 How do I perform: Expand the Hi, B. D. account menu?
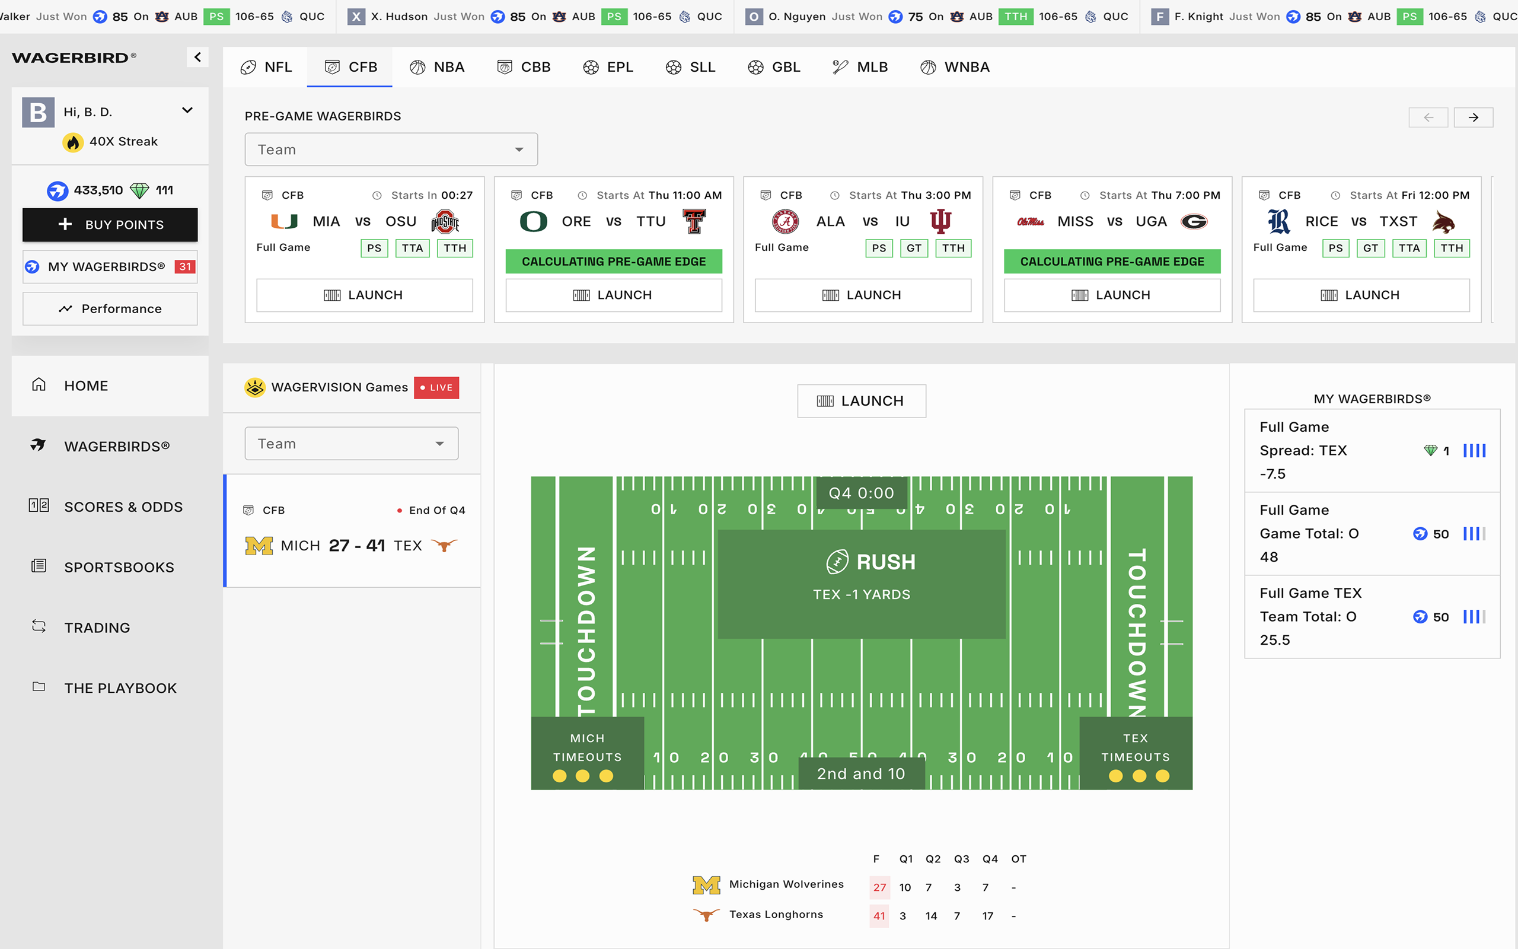coord(187,110)
